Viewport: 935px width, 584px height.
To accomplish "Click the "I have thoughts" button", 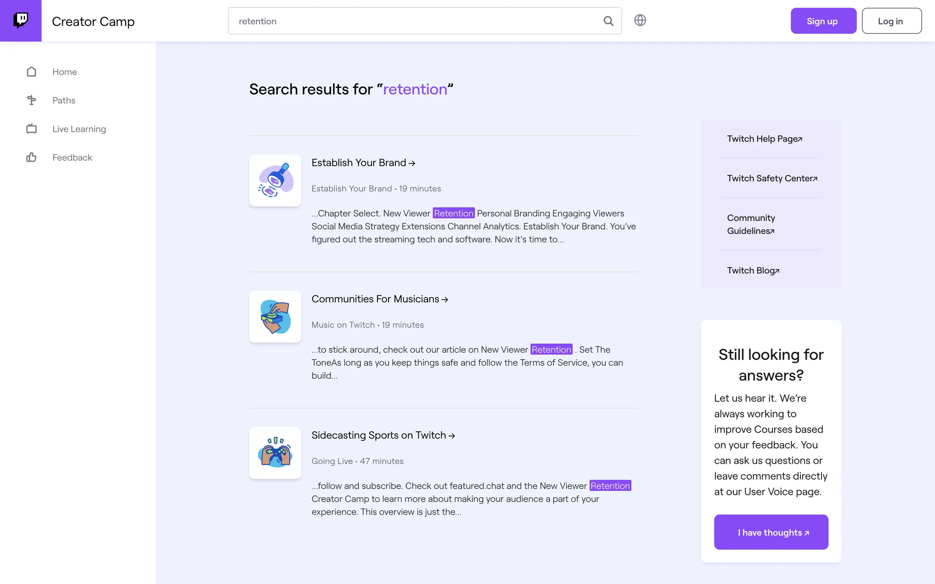I will tap(771, 532).
